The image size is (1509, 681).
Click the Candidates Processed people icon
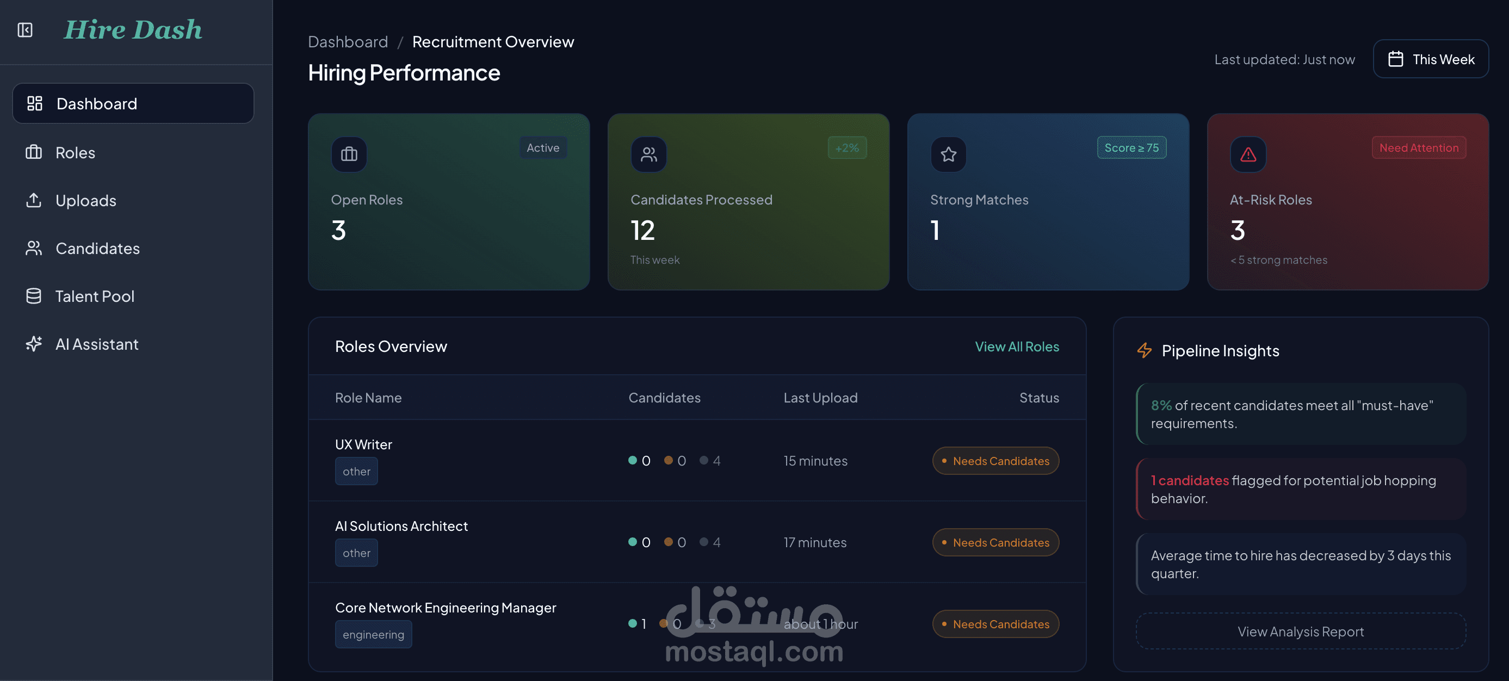(x=648, y=154)
